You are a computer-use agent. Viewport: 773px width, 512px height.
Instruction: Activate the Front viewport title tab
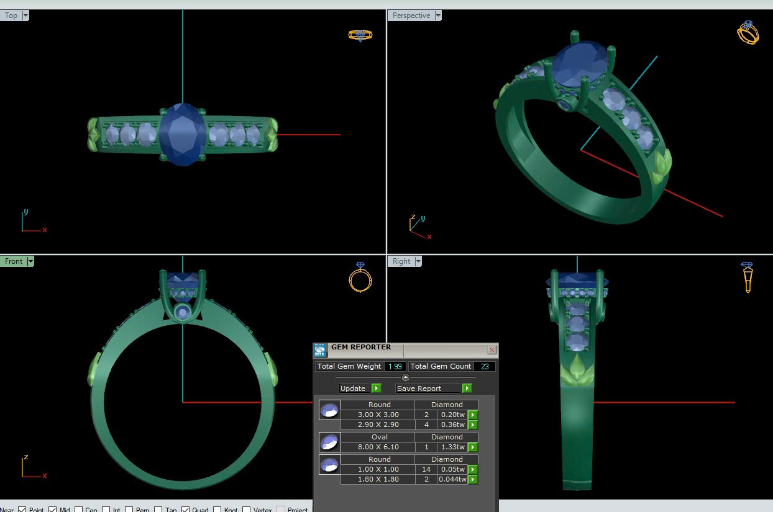click(13, 261)
